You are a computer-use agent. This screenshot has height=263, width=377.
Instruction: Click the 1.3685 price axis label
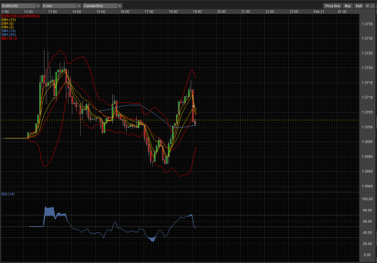(x=367, y=172)
